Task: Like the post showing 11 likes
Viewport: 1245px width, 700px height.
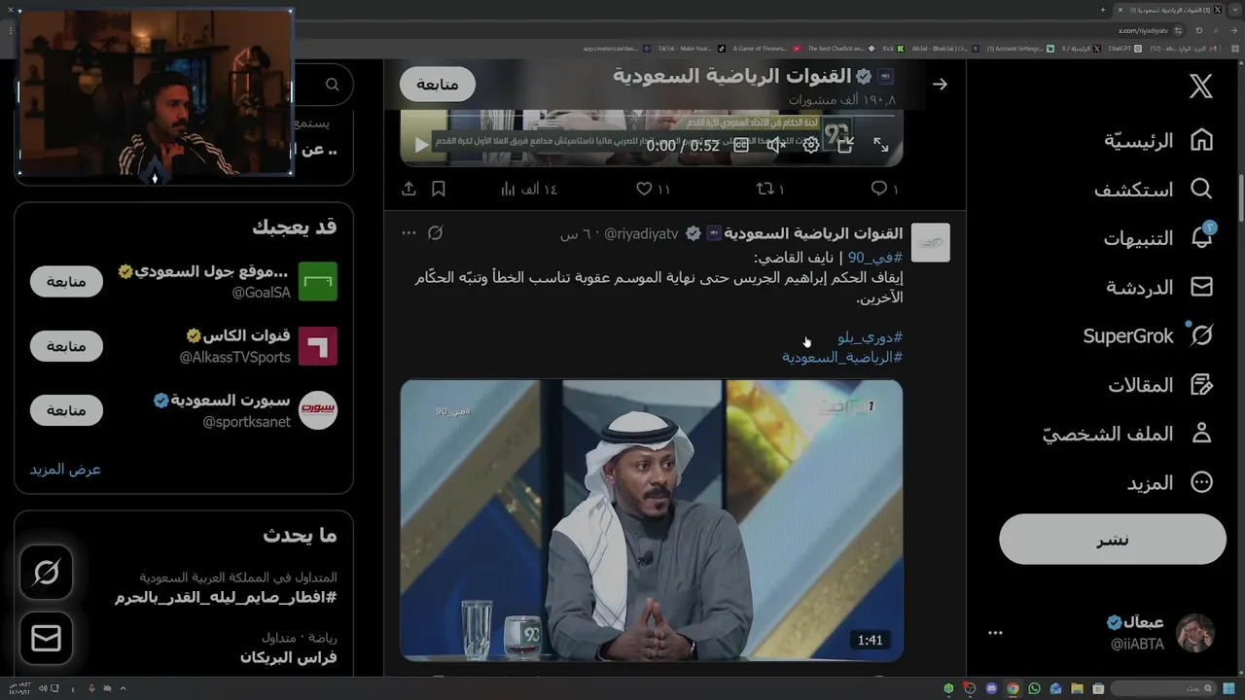Action: point(653,189)
